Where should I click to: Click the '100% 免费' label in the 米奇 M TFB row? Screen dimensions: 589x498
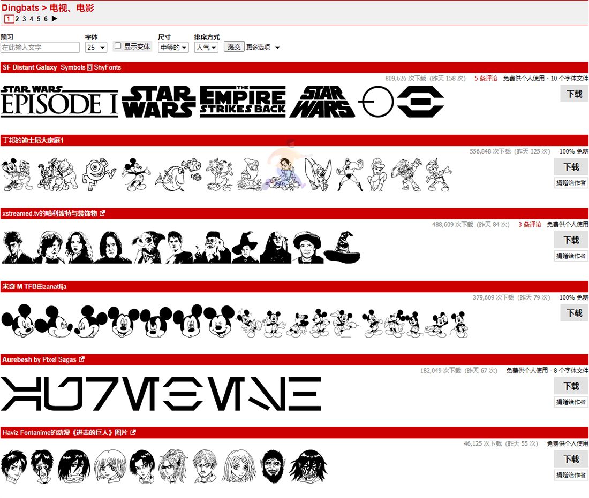click(x=573, y=297)
